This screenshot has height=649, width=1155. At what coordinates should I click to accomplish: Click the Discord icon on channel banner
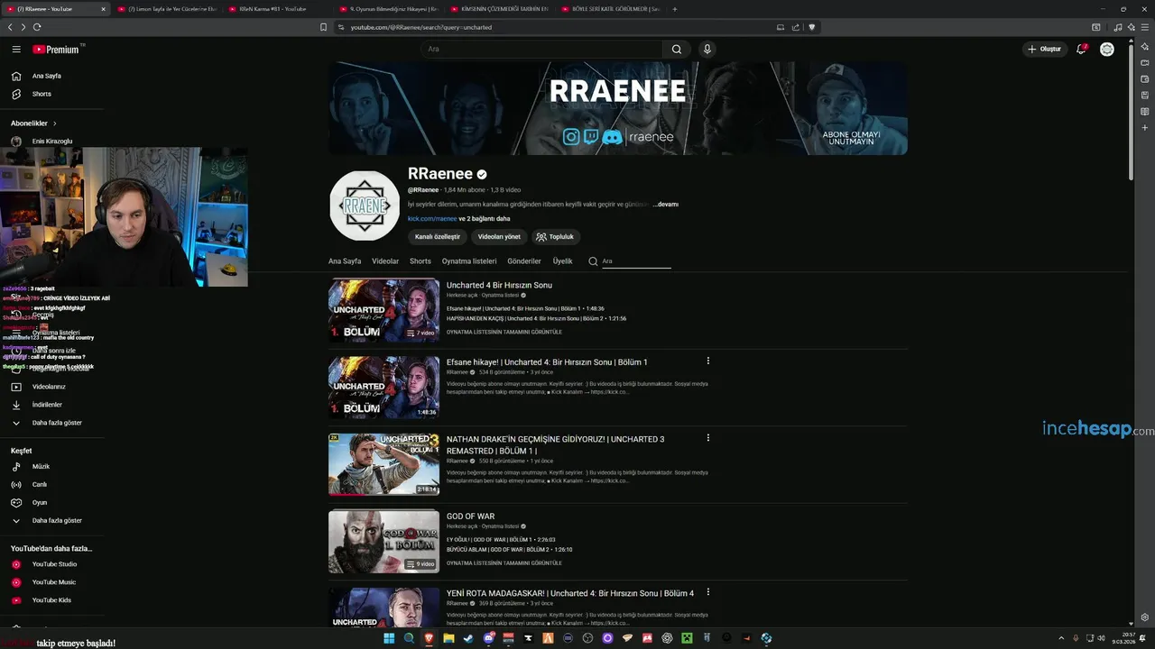[613, 137]
